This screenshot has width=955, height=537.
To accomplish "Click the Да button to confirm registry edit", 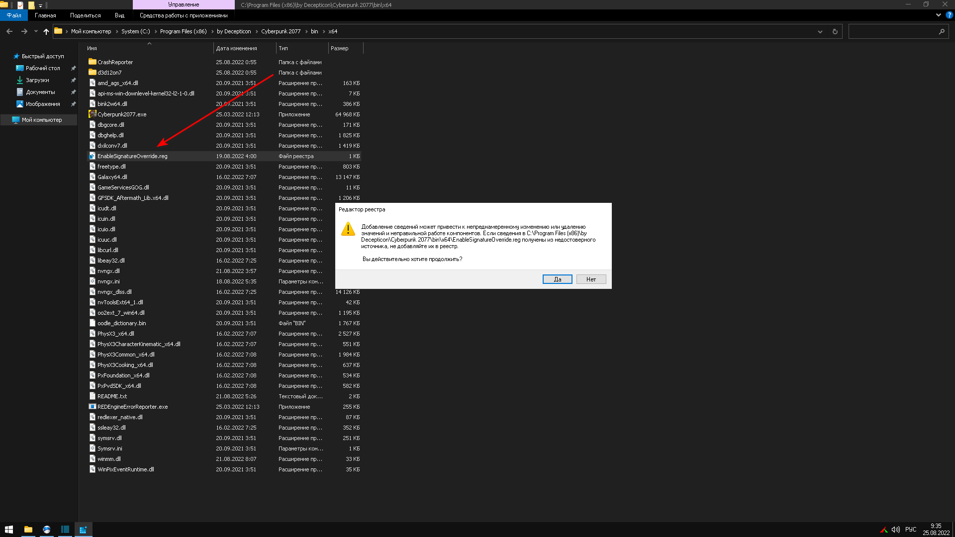I will [557, 279].
